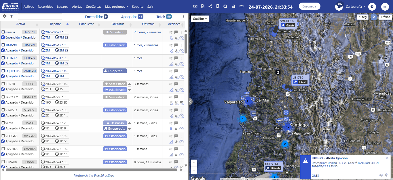This screenshot has width=393, height=180.
Task: Open the apps grid button
Action: 384,7
